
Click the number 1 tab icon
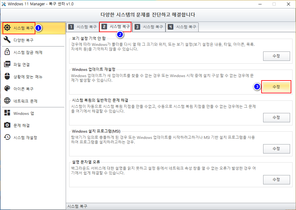(71, 27)
